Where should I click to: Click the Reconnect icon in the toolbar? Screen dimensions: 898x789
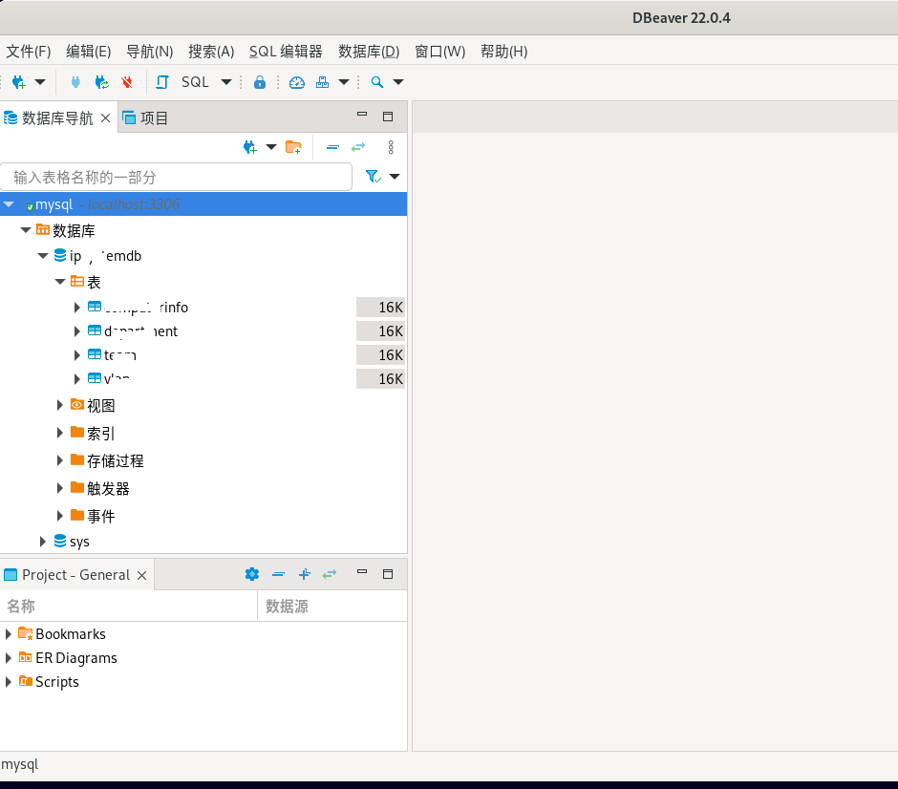pos(102,82)
